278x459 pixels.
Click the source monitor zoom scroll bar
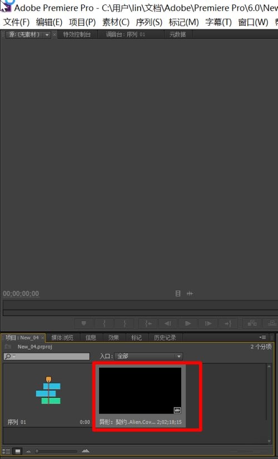tap(141, 313)
